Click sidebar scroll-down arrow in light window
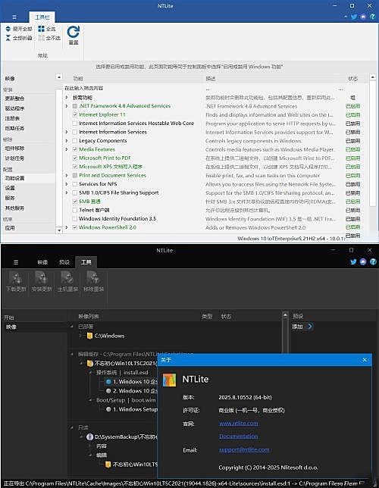Viewport: 379px width, 488px height. (x=59, y=230)
